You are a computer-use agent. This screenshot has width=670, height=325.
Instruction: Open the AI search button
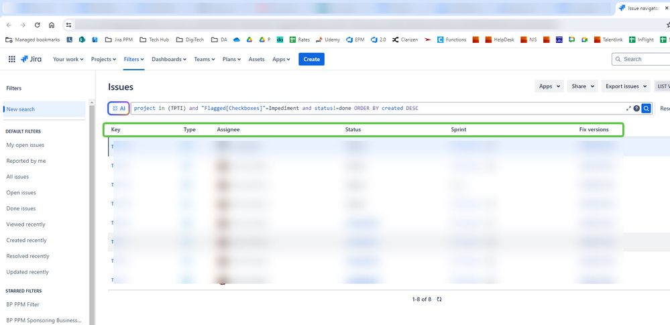[119, 109]
